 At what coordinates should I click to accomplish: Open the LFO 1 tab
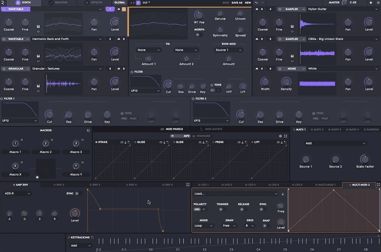point(203,184)
